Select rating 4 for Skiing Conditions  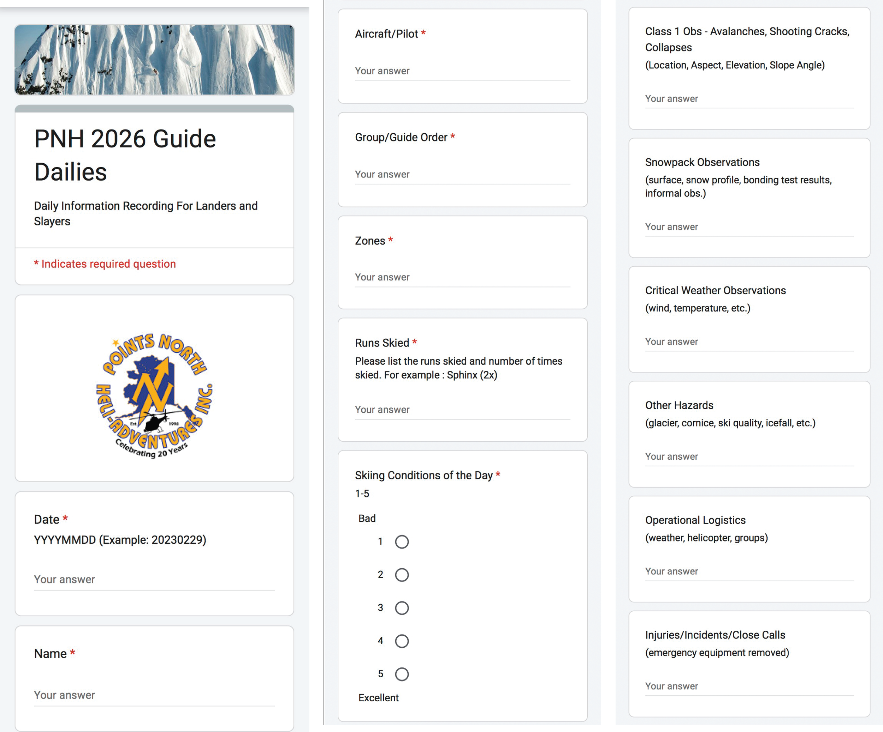coord(402,641)
